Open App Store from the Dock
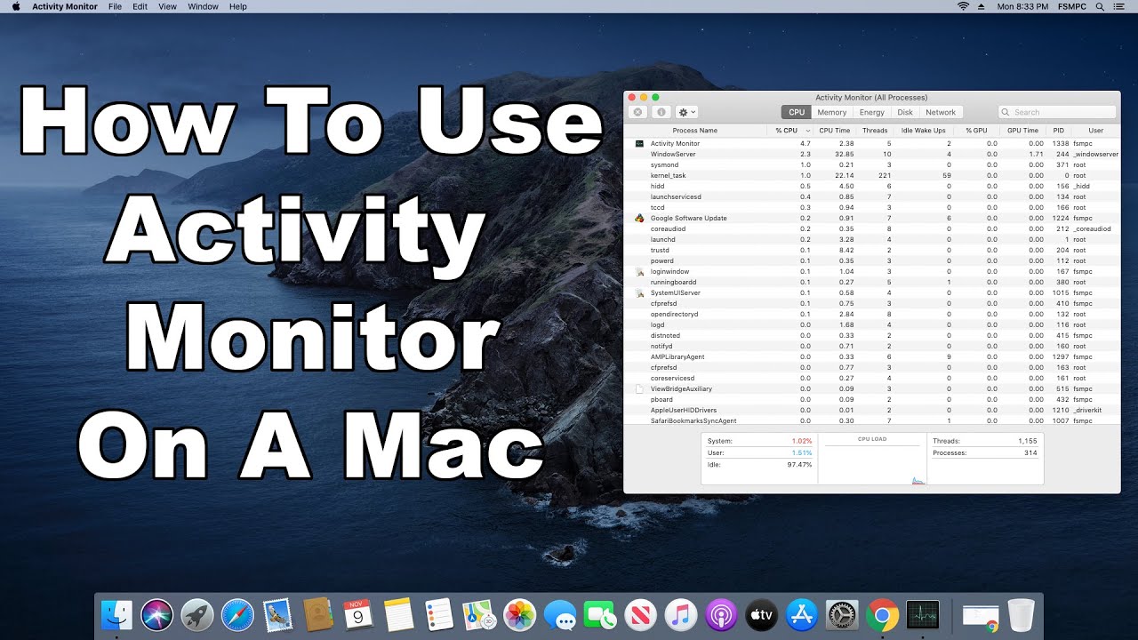1138x640 pixels. pyautogui.click(x=803, y=615)
